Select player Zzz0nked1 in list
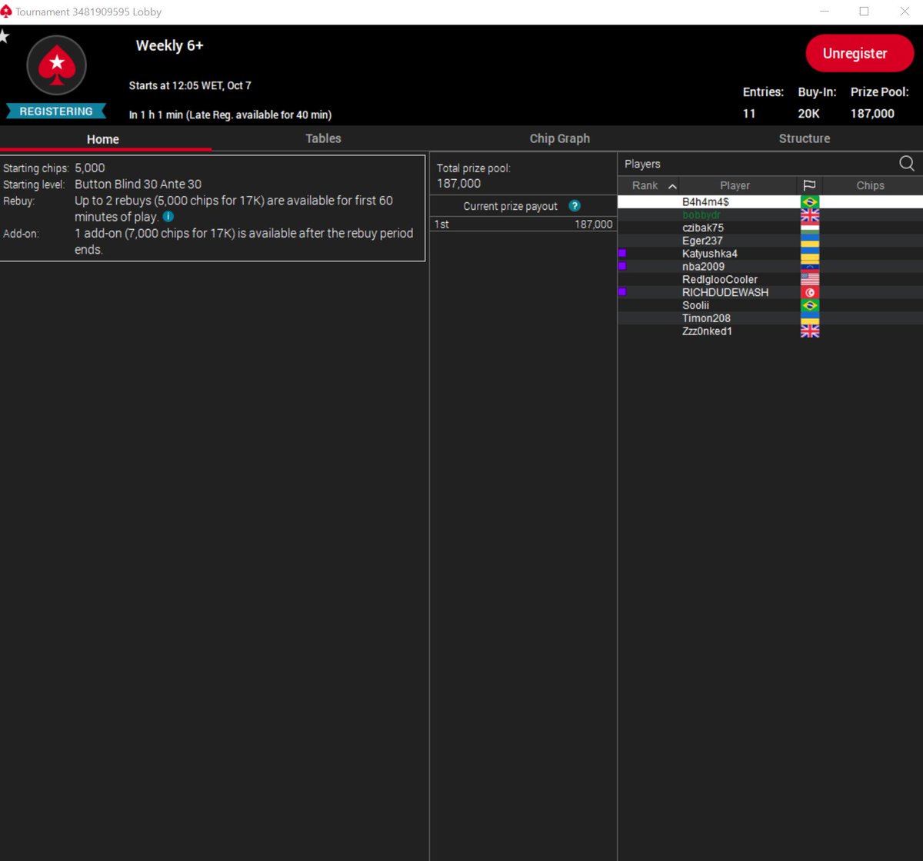Screen dimensions: 923x861 click(770, 331)
